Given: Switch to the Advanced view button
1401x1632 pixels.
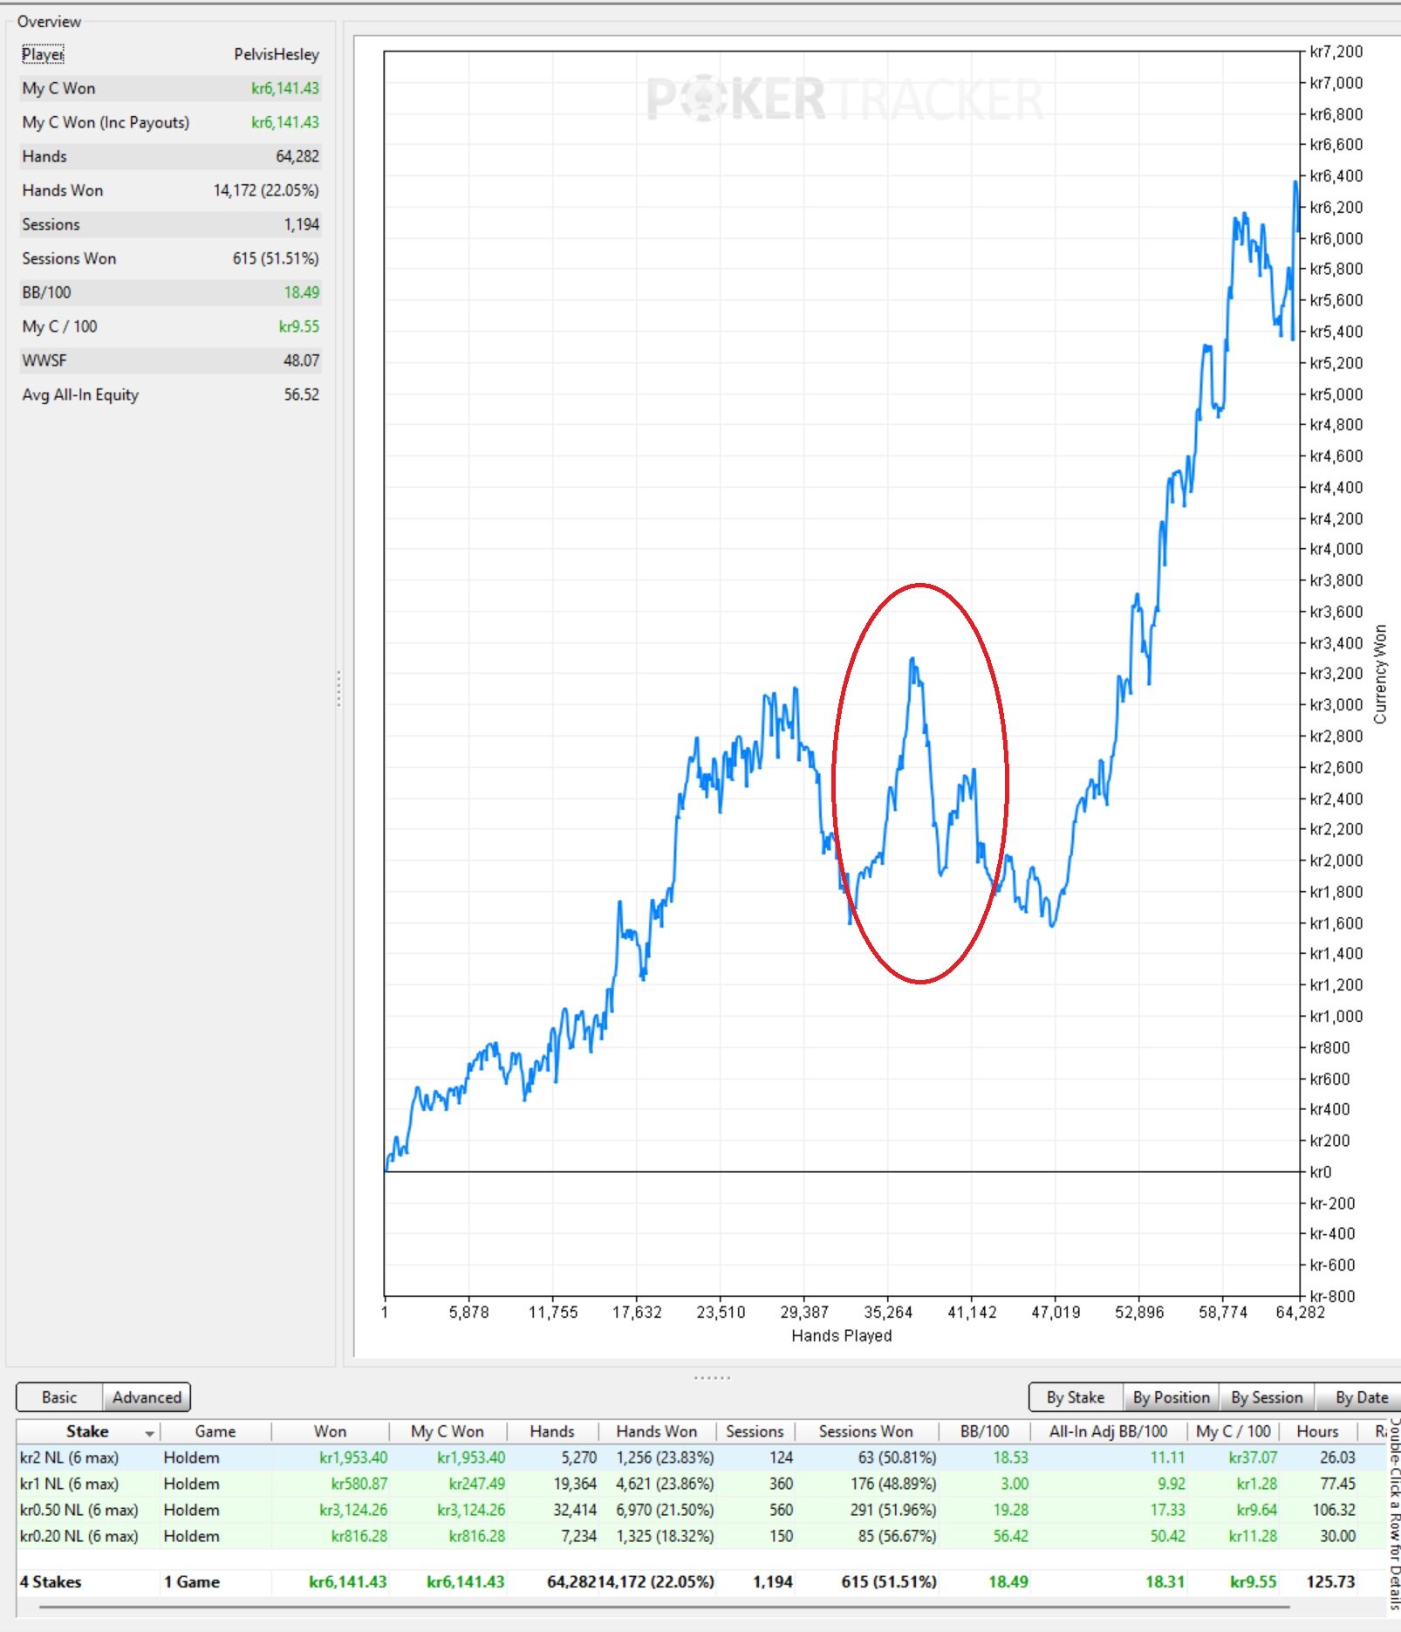Looking at the screenshot, I should (147, 1397).
